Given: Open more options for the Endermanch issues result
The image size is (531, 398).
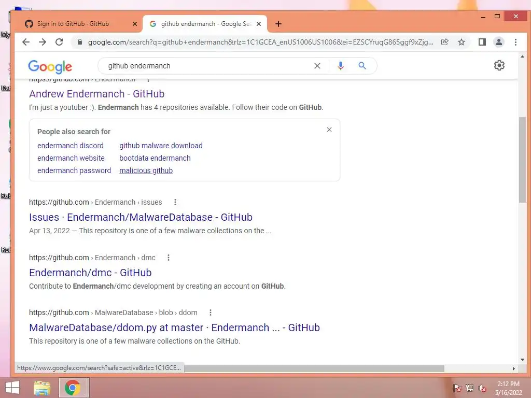Looking at the screenshot, I should (175, 202).
